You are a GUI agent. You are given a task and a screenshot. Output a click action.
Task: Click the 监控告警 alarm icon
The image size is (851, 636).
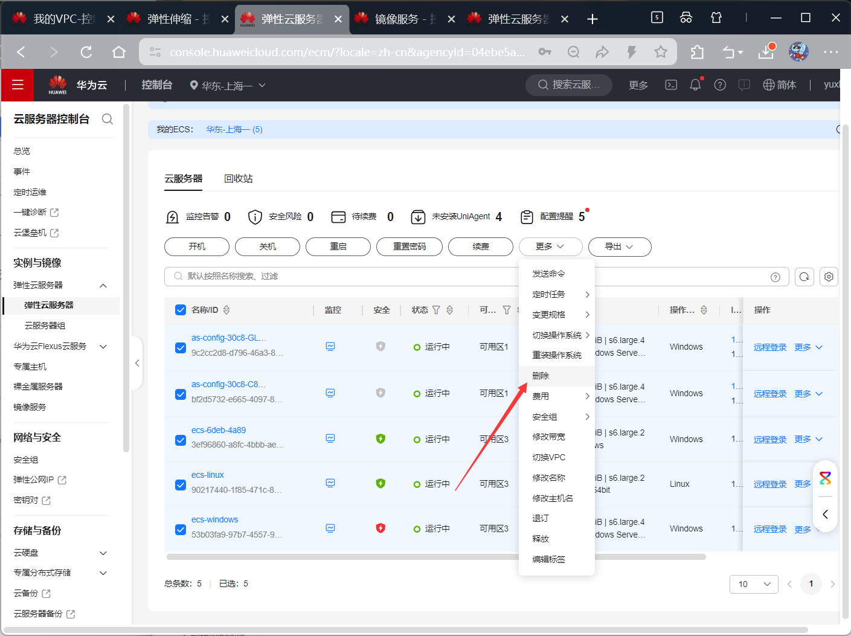(x=172, y=217)
